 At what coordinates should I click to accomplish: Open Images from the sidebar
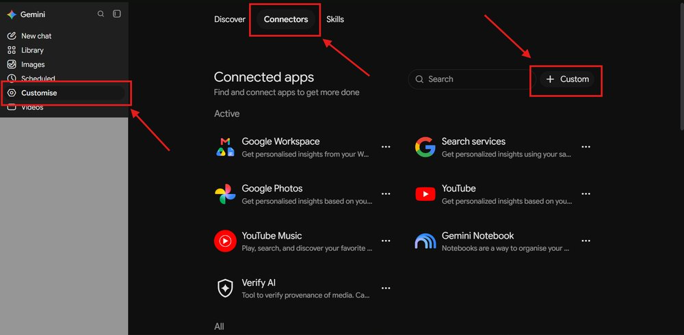pyautogui.click(x=33, y=64)
